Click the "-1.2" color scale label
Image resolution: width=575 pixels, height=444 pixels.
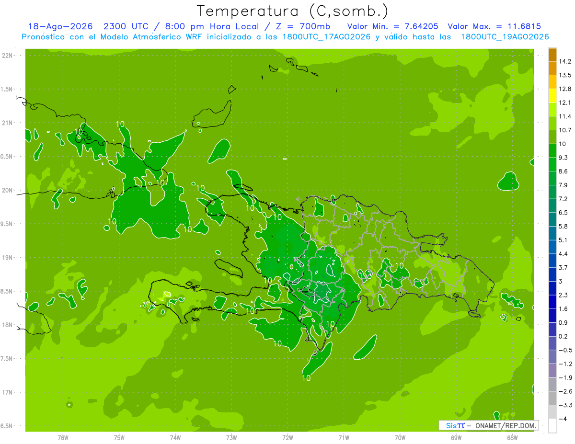point(565,364)
